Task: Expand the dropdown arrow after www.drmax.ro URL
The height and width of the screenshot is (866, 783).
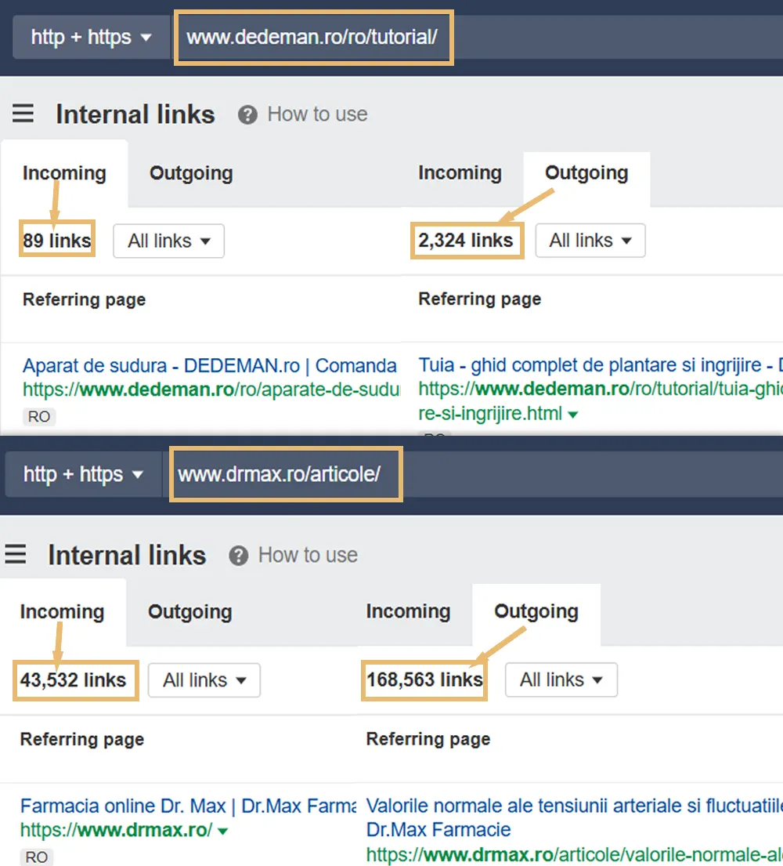Action: [x=223, y=831]
